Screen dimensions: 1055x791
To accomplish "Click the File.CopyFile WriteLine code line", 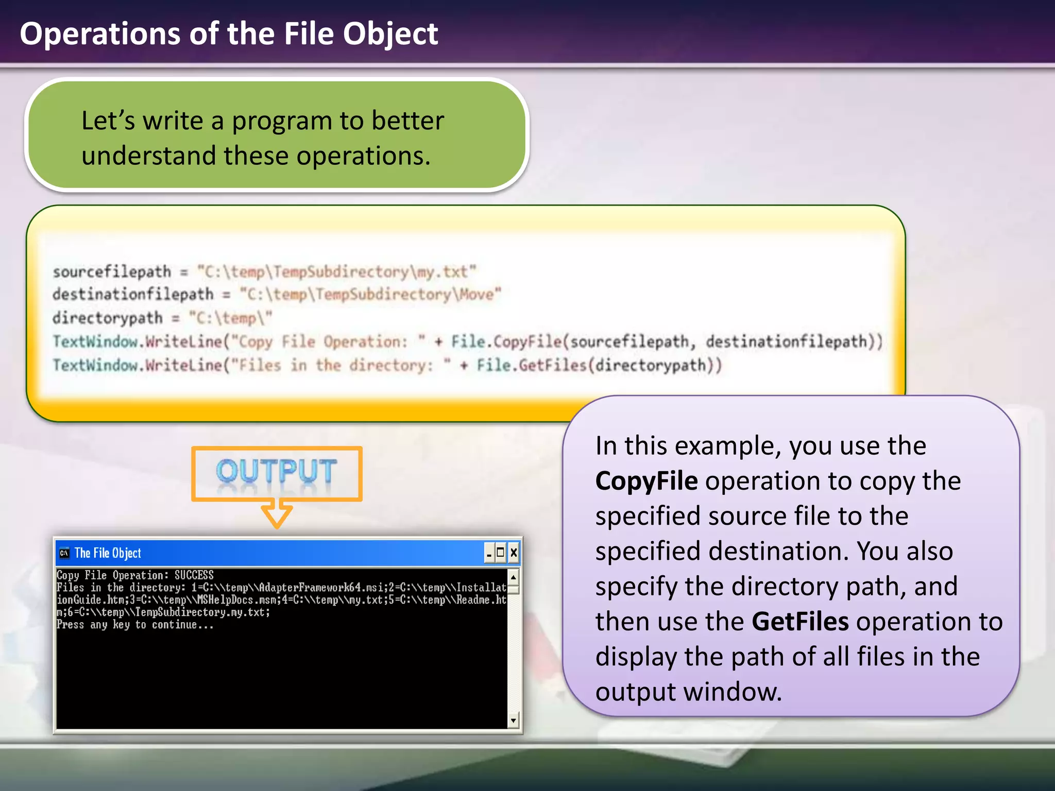I will tap(468, 341).
